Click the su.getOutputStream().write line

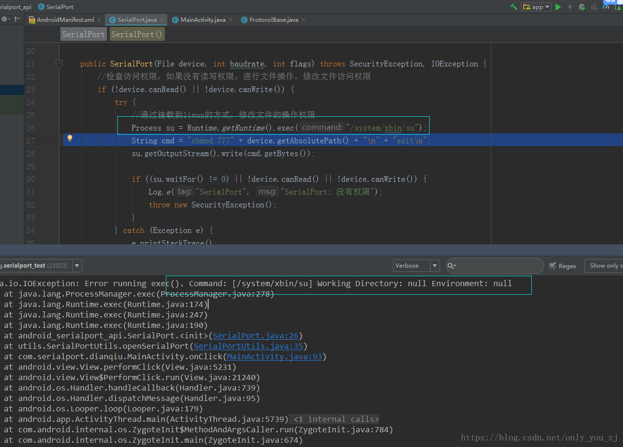coord(223,153)
